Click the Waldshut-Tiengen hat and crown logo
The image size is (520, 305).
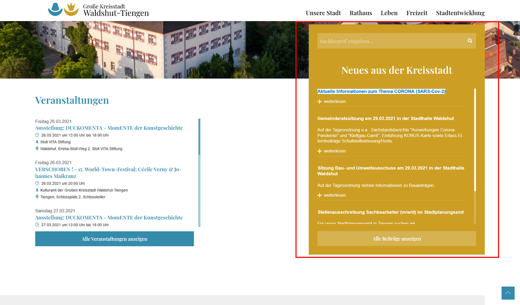click(x=63, y=9)
